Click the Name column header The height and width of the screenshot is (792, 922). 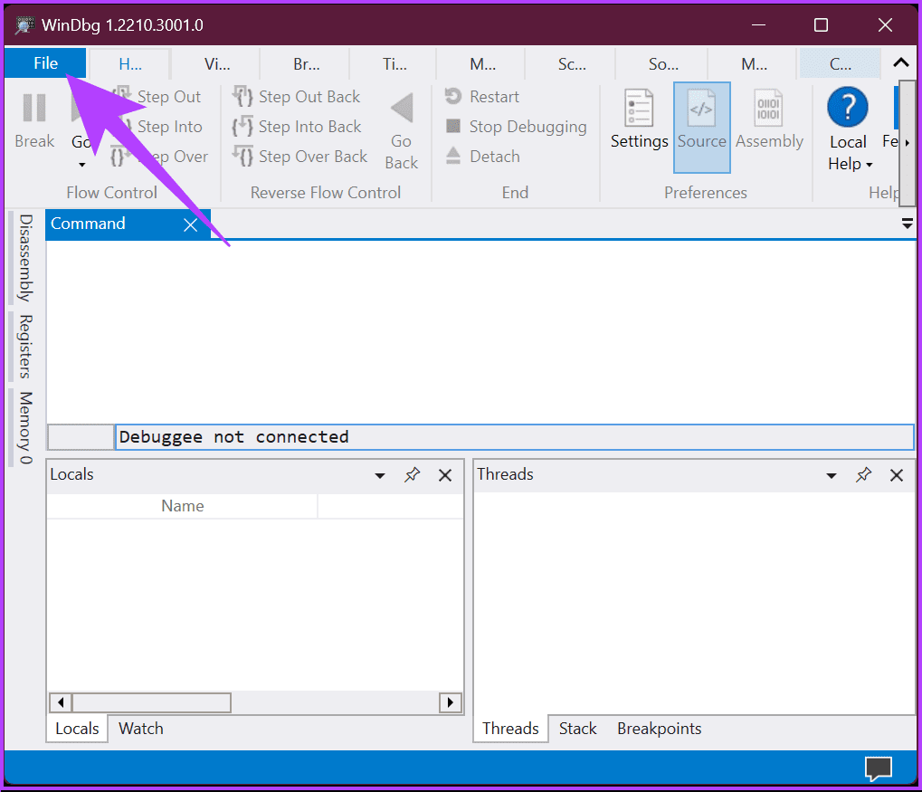coord(182,506)
